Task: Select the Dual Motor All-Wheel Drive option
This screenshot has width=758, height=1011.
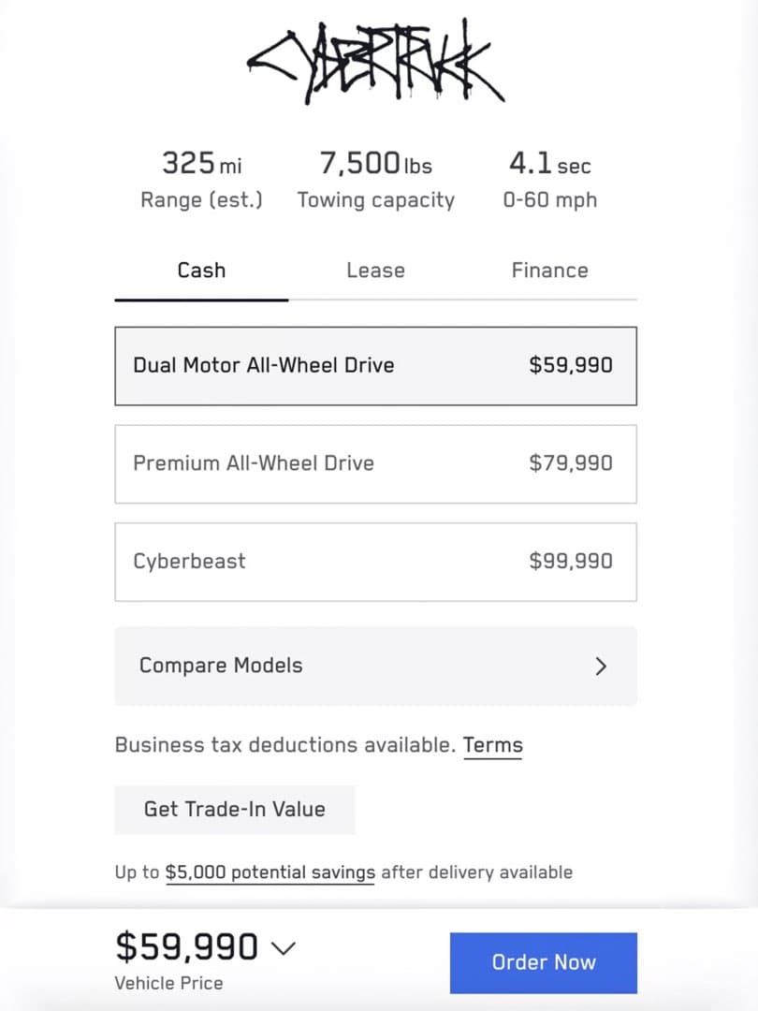Action: pos(376,366)
